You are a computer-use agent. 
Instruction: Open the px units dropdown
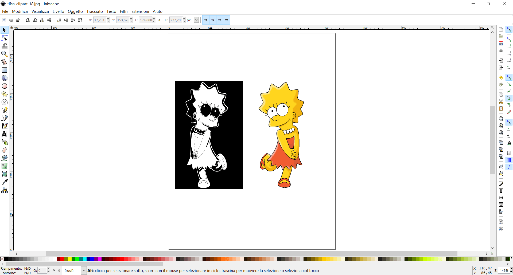196,20
